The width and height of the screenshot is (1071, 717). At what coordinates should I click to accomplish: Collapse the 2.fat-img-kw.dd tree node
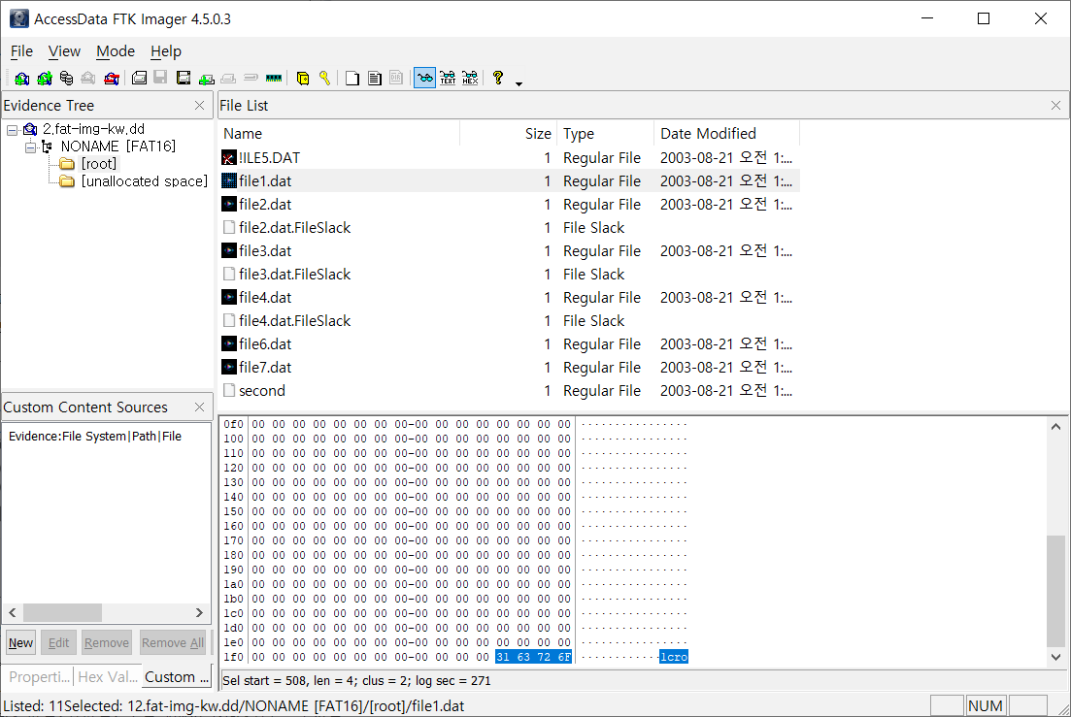click(x=13, y=130)
